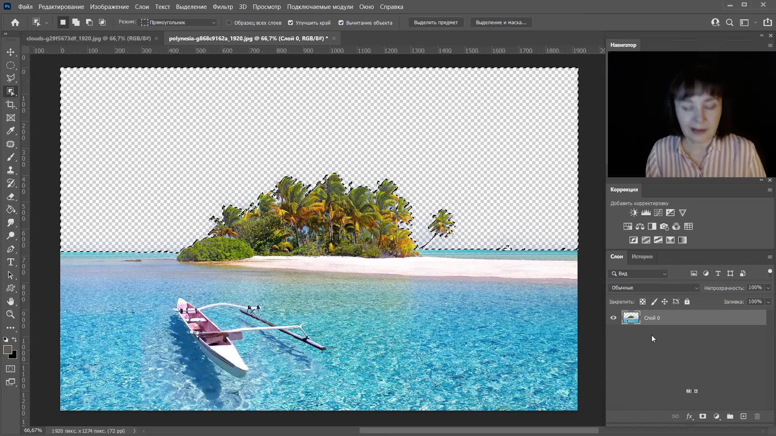Open the Фильтр menu

(222, 7)
